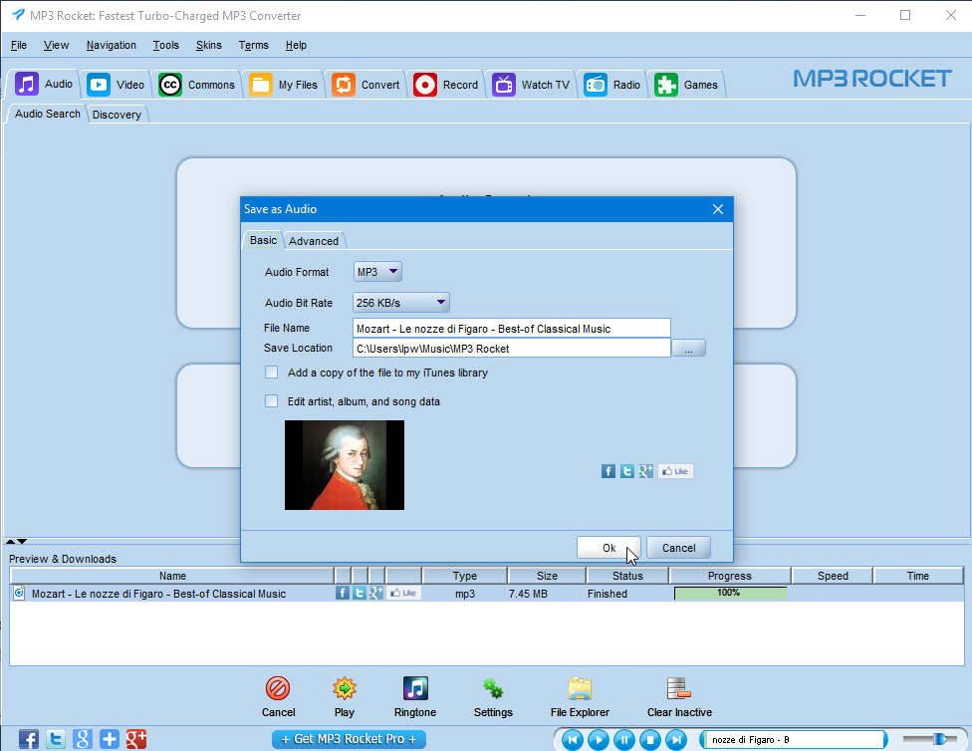972x751 pixels.
Task: Open the Video section tab
Action: (x=116, y=85)
